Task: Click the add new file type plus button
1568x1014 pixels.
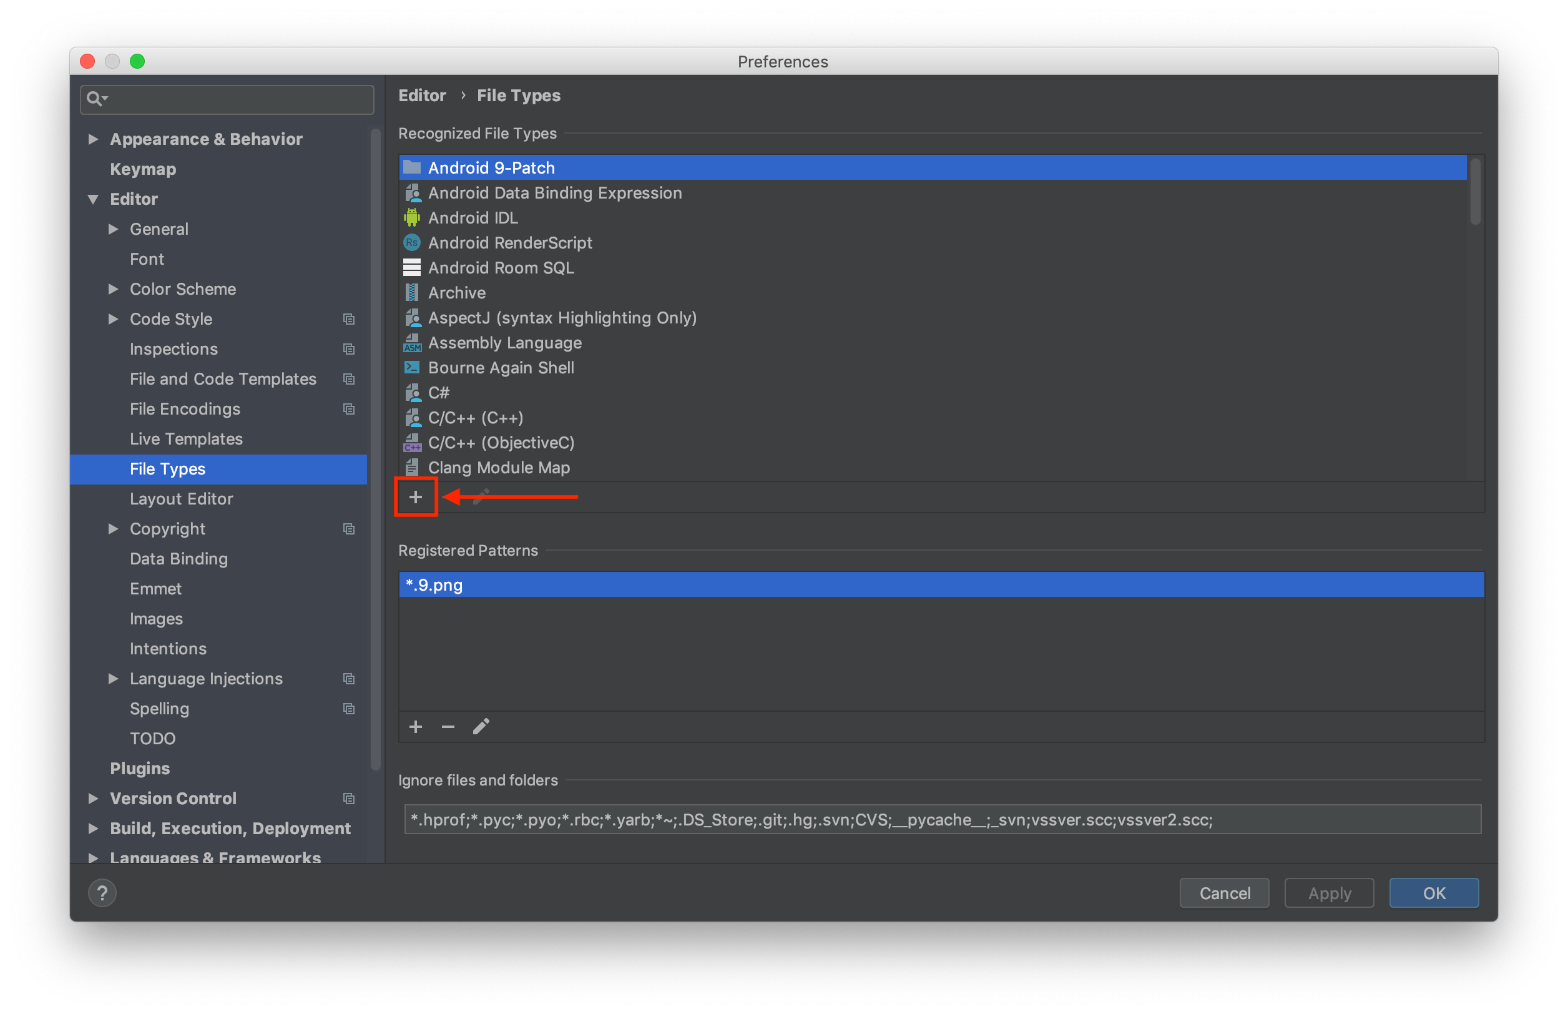Action: (416, 496)
